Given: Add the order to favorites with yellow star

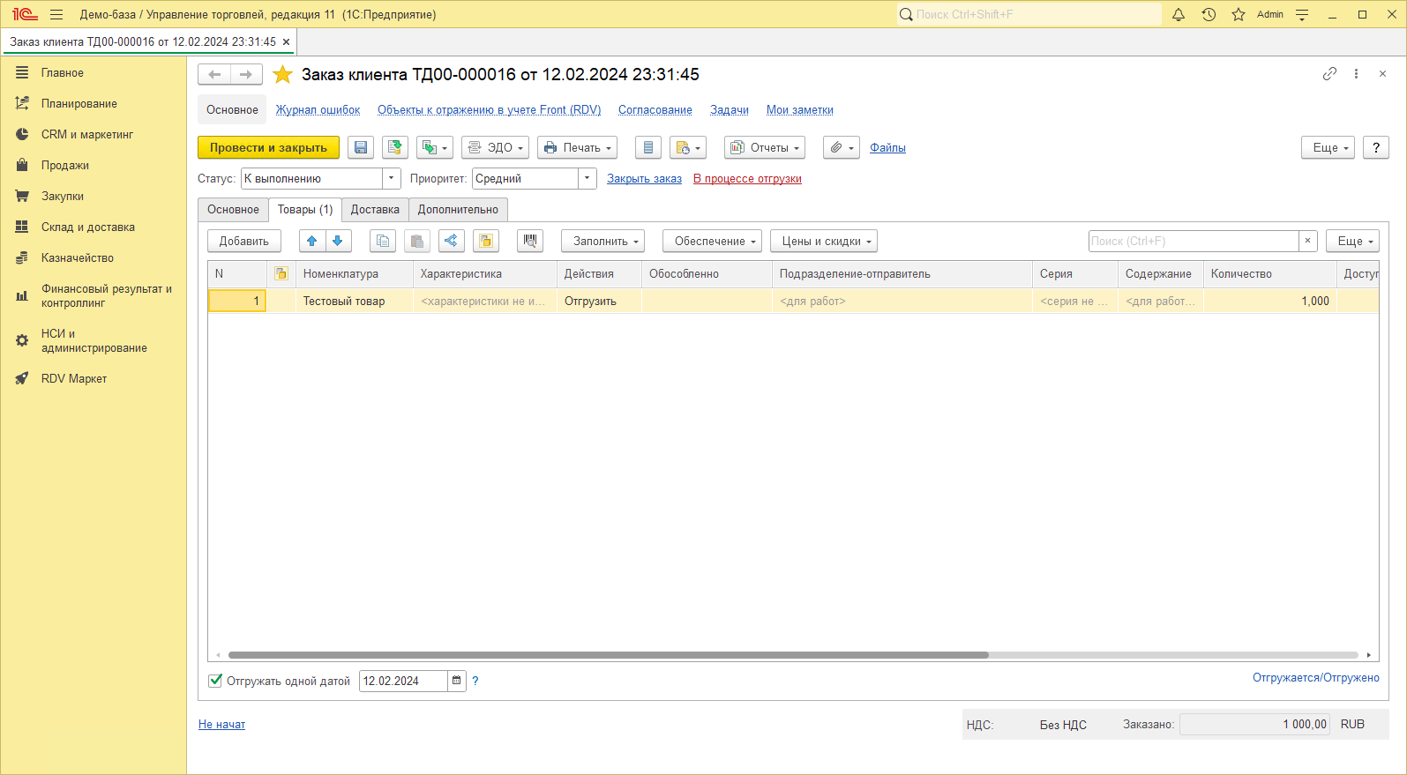Looking at the screenshot, I should tap(282, 75).
